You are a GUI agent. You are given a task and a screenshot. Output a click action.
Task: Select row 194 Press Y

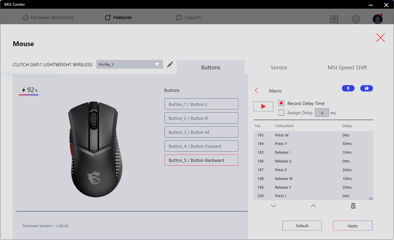pos(313,144)
